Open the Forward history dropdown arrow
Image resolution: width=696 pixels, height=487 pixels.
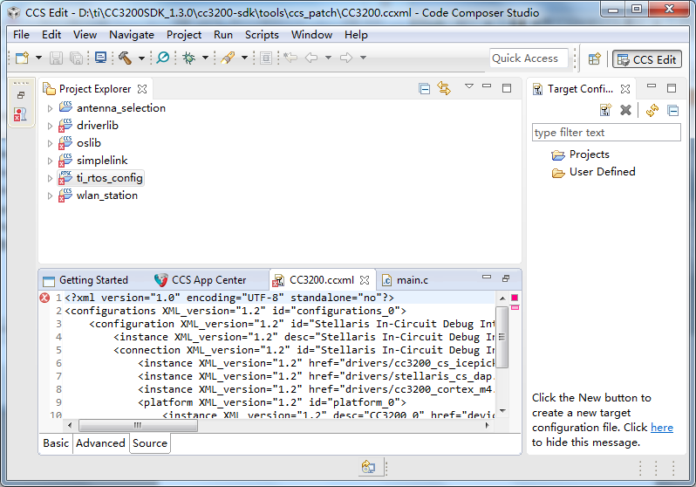click(x=363, y=58)
